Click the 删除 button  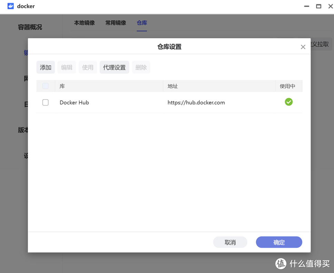tap(141, 67)
